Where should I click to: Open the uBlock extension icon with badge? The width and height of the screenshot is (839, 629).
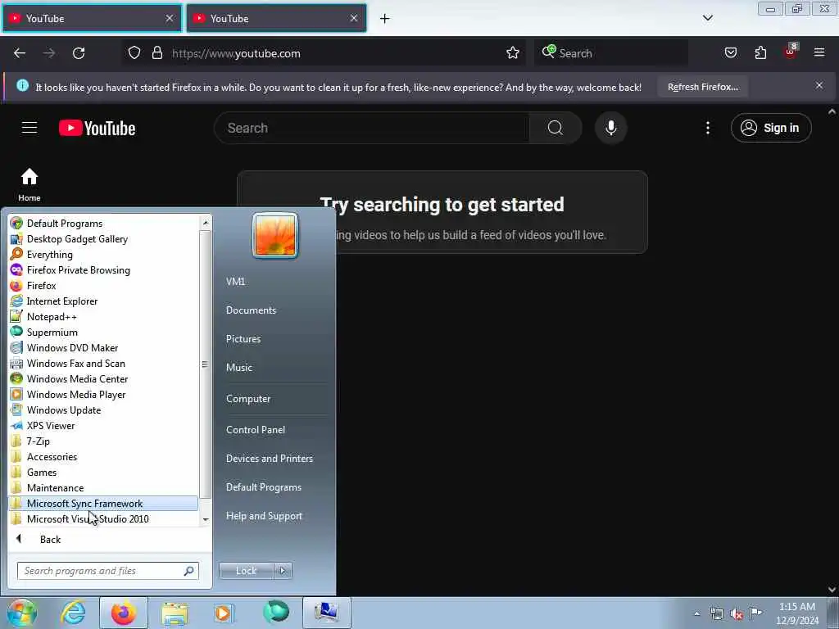[791, 52]
